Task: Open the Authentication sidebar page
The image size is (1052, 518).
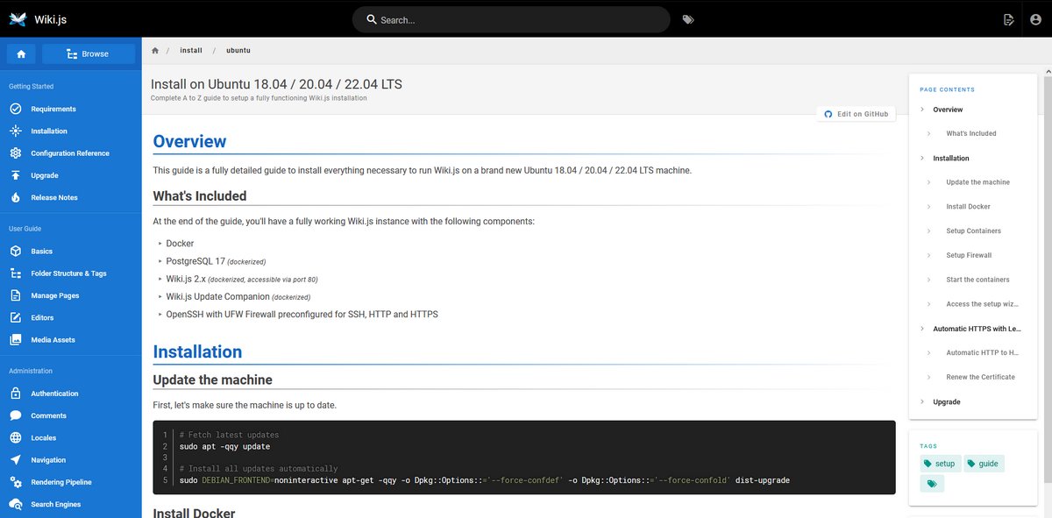Action: pos(70,394)
